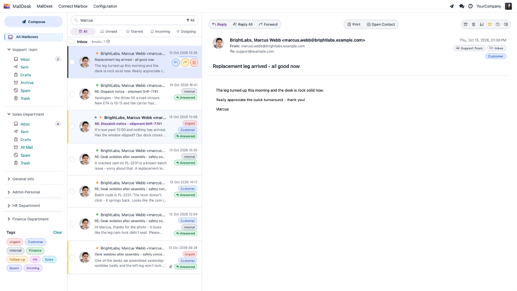Open the Configuration menu
This screenshot has height=291, width=517.
pos(105,6)
